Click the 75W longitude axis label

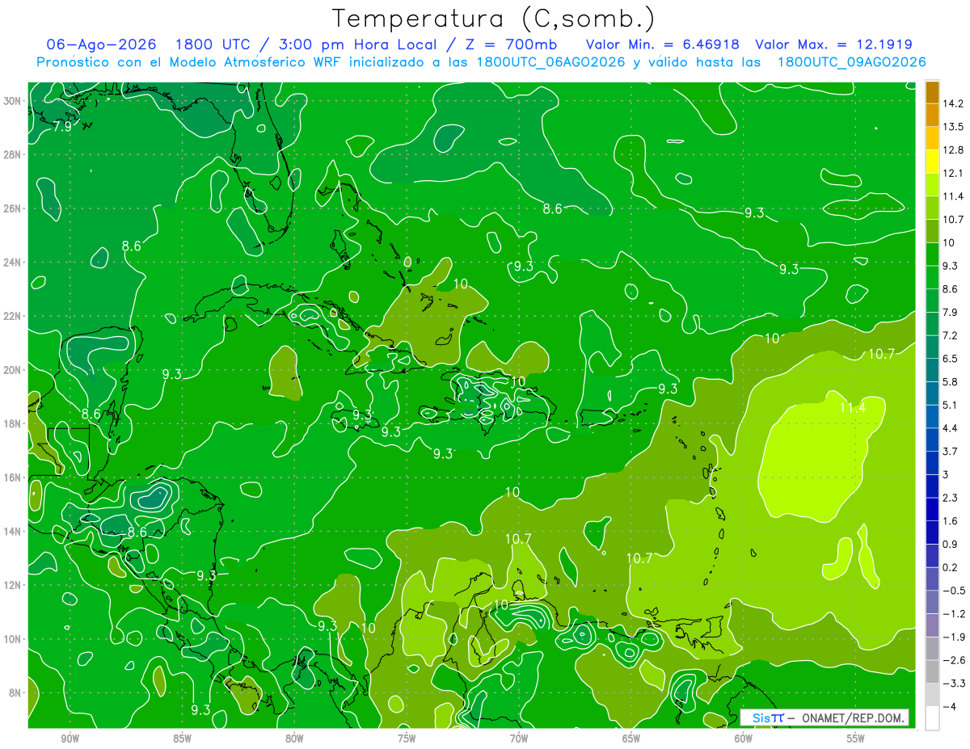coord(407,738)
